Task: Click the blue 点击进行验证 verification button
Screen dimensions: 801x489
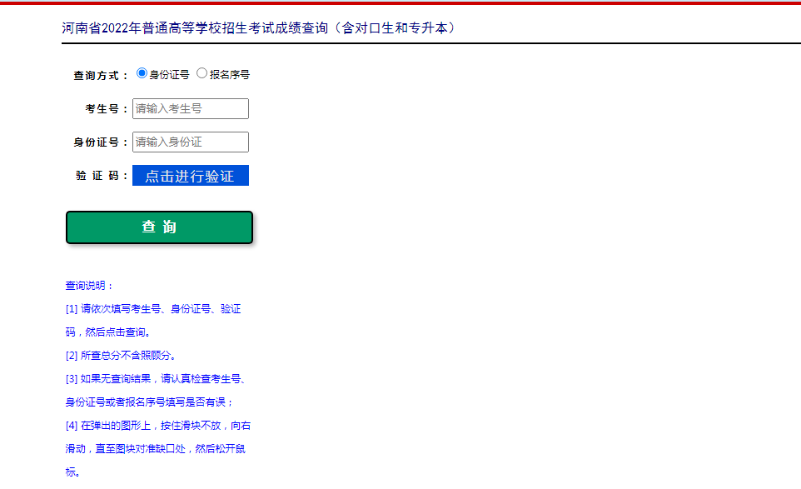Action: pyautogui.click(x=190, y=175)
